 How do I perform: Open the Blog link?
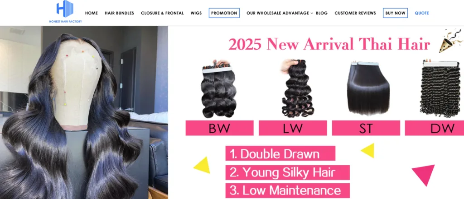tap(322, 13)
